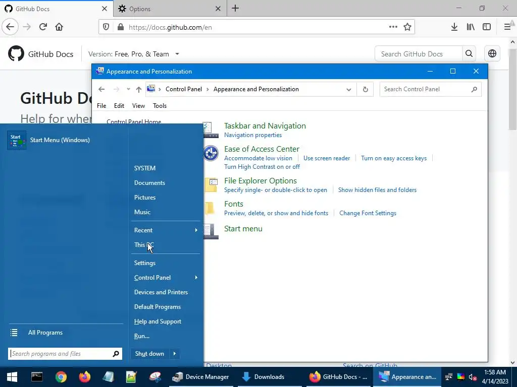The height and width of the screenshot is (387, 517).
Task: Open the language globe selector
Action: 492,53
